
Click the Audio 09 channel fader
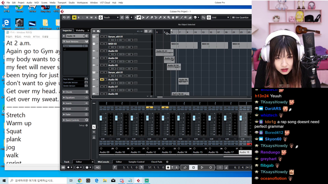point(101,118)
